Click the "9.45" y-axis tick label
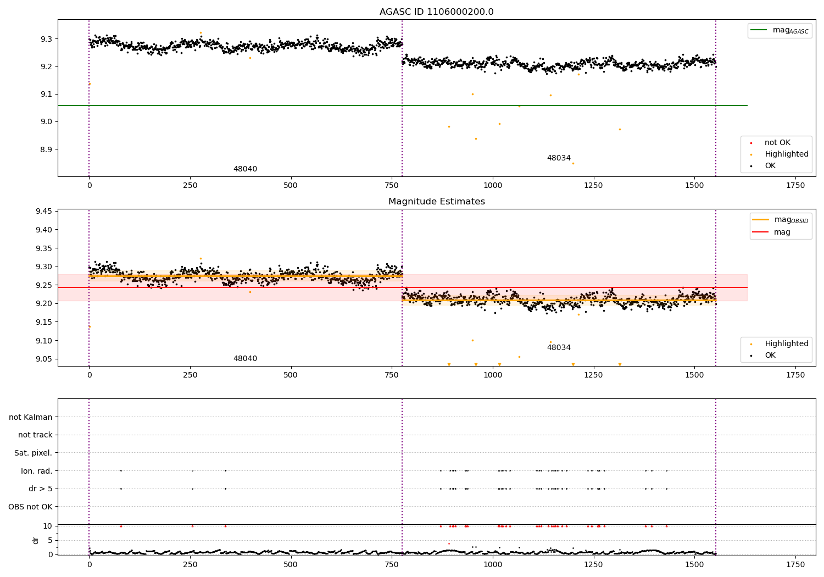This screenshot has height=577, width=824. click(43, 212)
